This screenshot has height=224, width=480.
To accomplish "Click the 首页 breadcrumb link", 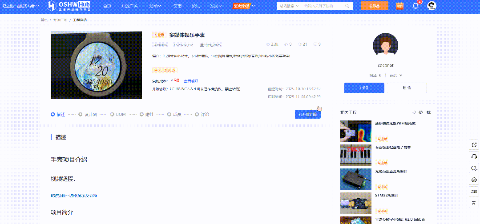I will click(x=44, y=20).
